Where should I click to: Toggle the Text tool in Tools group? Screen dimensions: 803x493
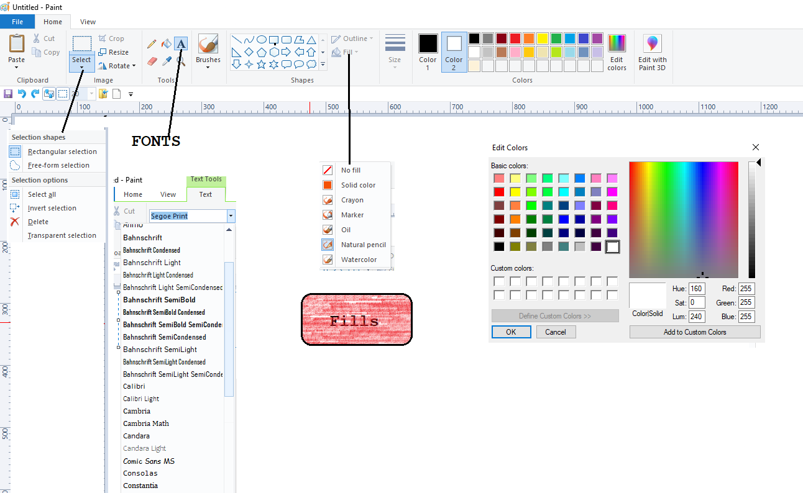click(181, 43)
